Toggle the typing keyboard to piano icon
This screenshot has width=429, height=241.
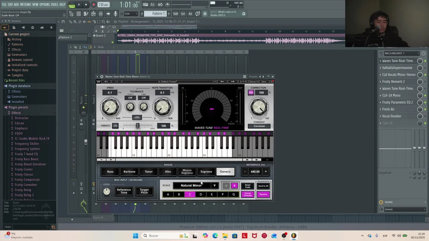[145, 5]
